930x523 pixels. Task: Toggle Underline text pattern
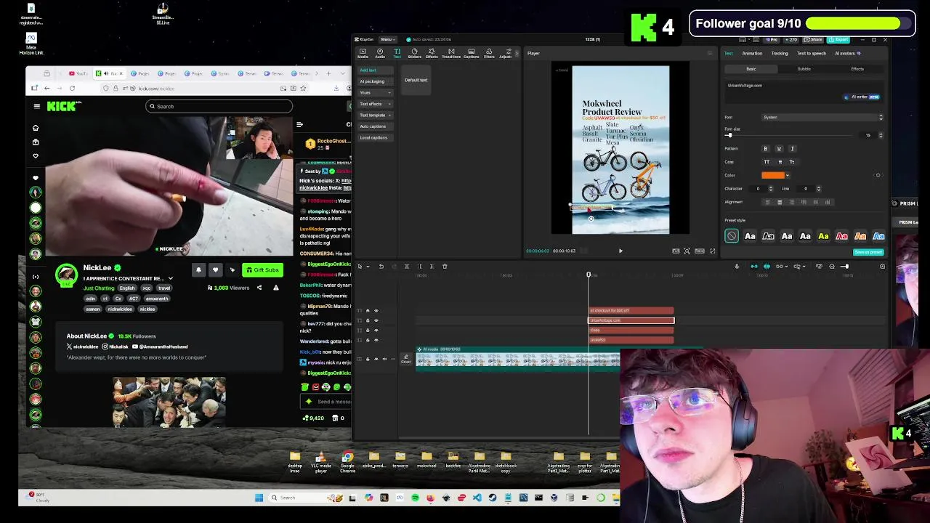779,148
